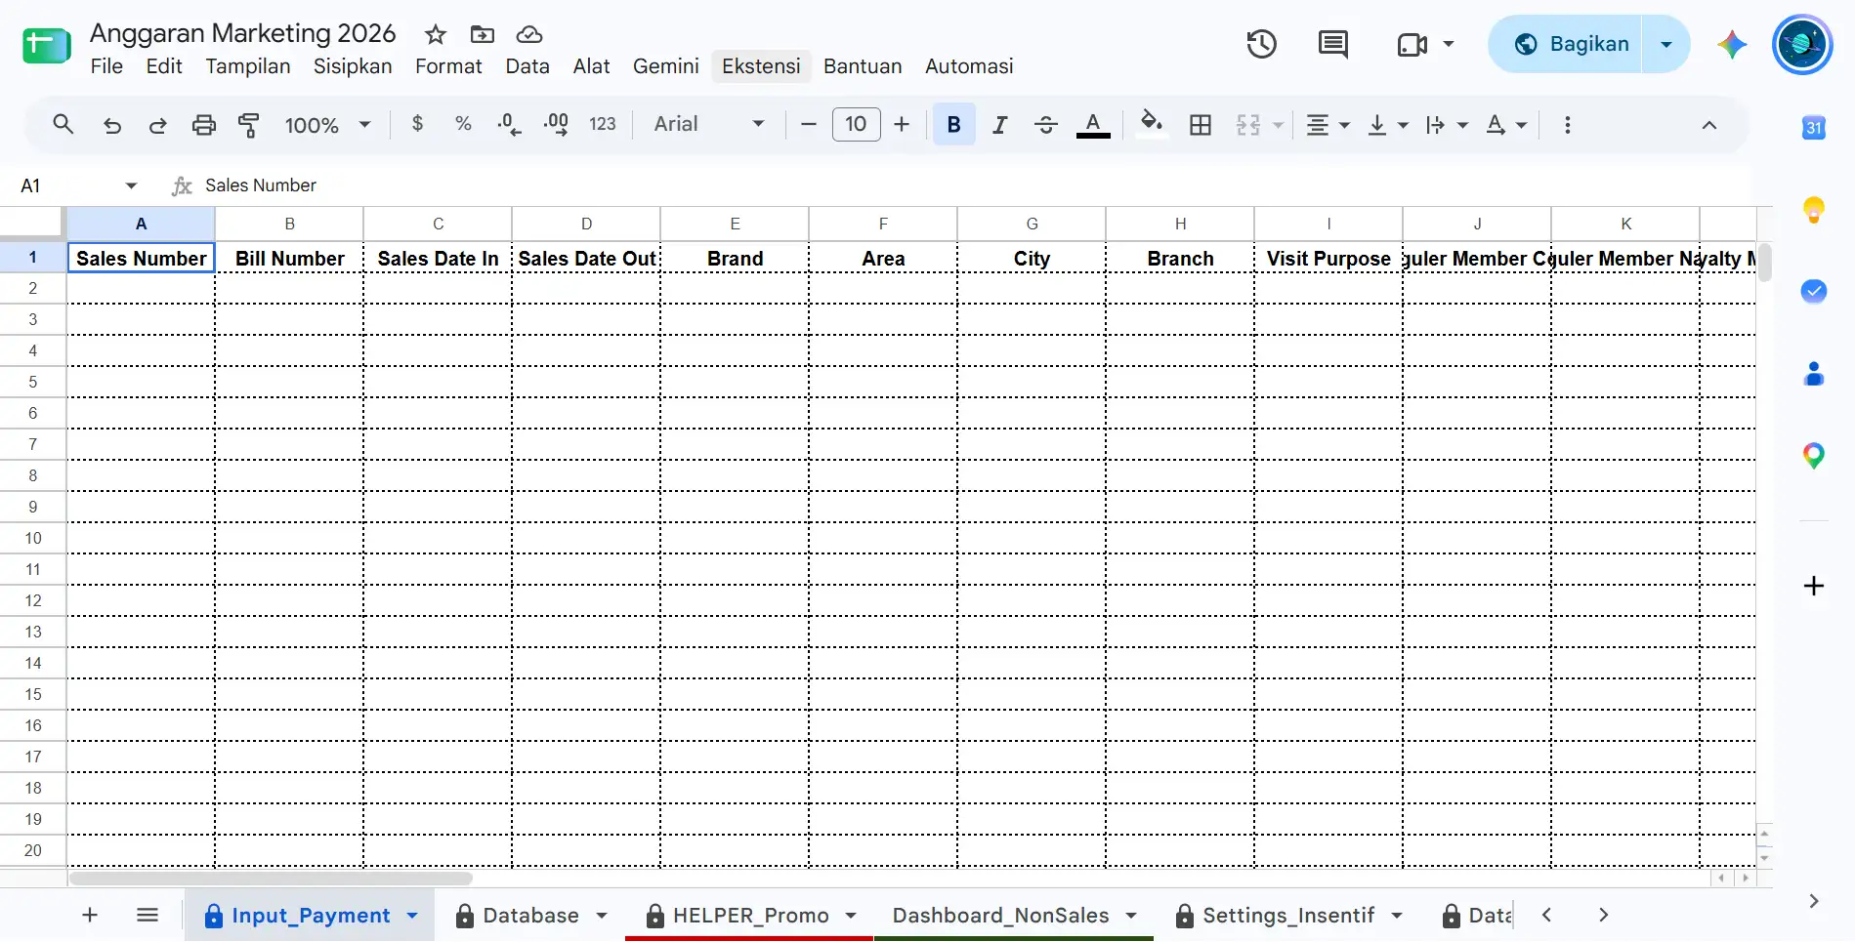Redo the last action

pyautogui.click(x=157, y=125)
